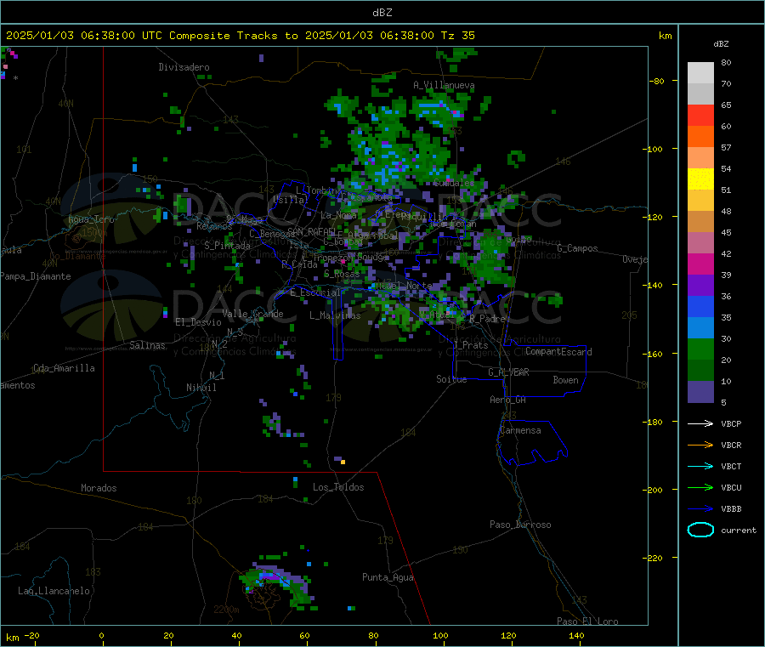
Task: Click the cyan 'current' ellipse symbol
Action: click(x=700, y=530)
